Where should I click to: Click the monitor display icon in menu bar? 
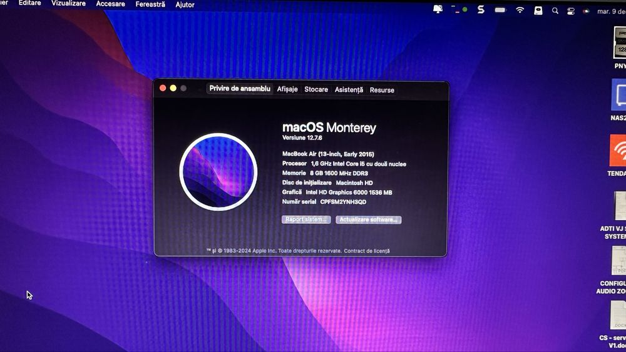tap(438, 9)
